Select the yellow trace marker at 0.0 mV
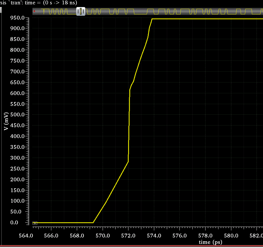Screen dimensions: 263x248 35,223
